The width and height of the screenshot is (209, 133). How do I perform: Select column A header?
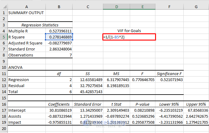[27, 7]
